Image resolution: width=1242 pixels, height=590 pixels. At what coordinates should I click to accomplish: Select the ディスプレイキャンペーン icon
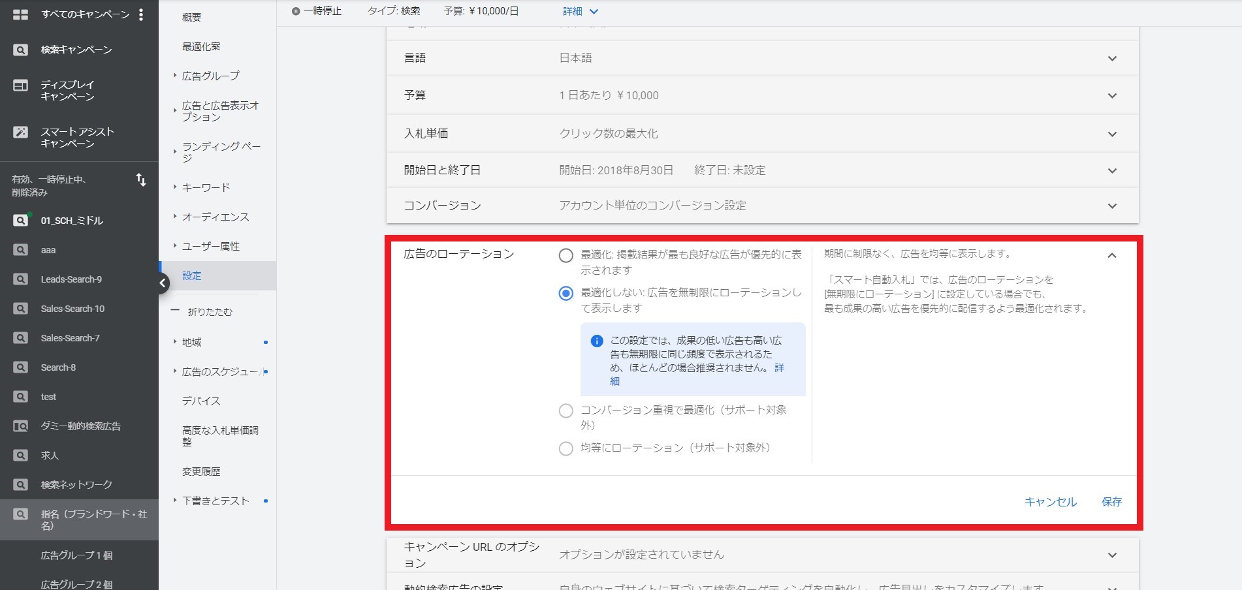(20, 85)
